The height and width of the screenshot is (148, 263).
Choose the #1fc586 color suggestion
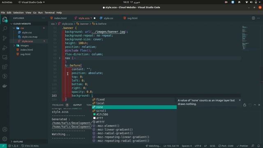134,114
